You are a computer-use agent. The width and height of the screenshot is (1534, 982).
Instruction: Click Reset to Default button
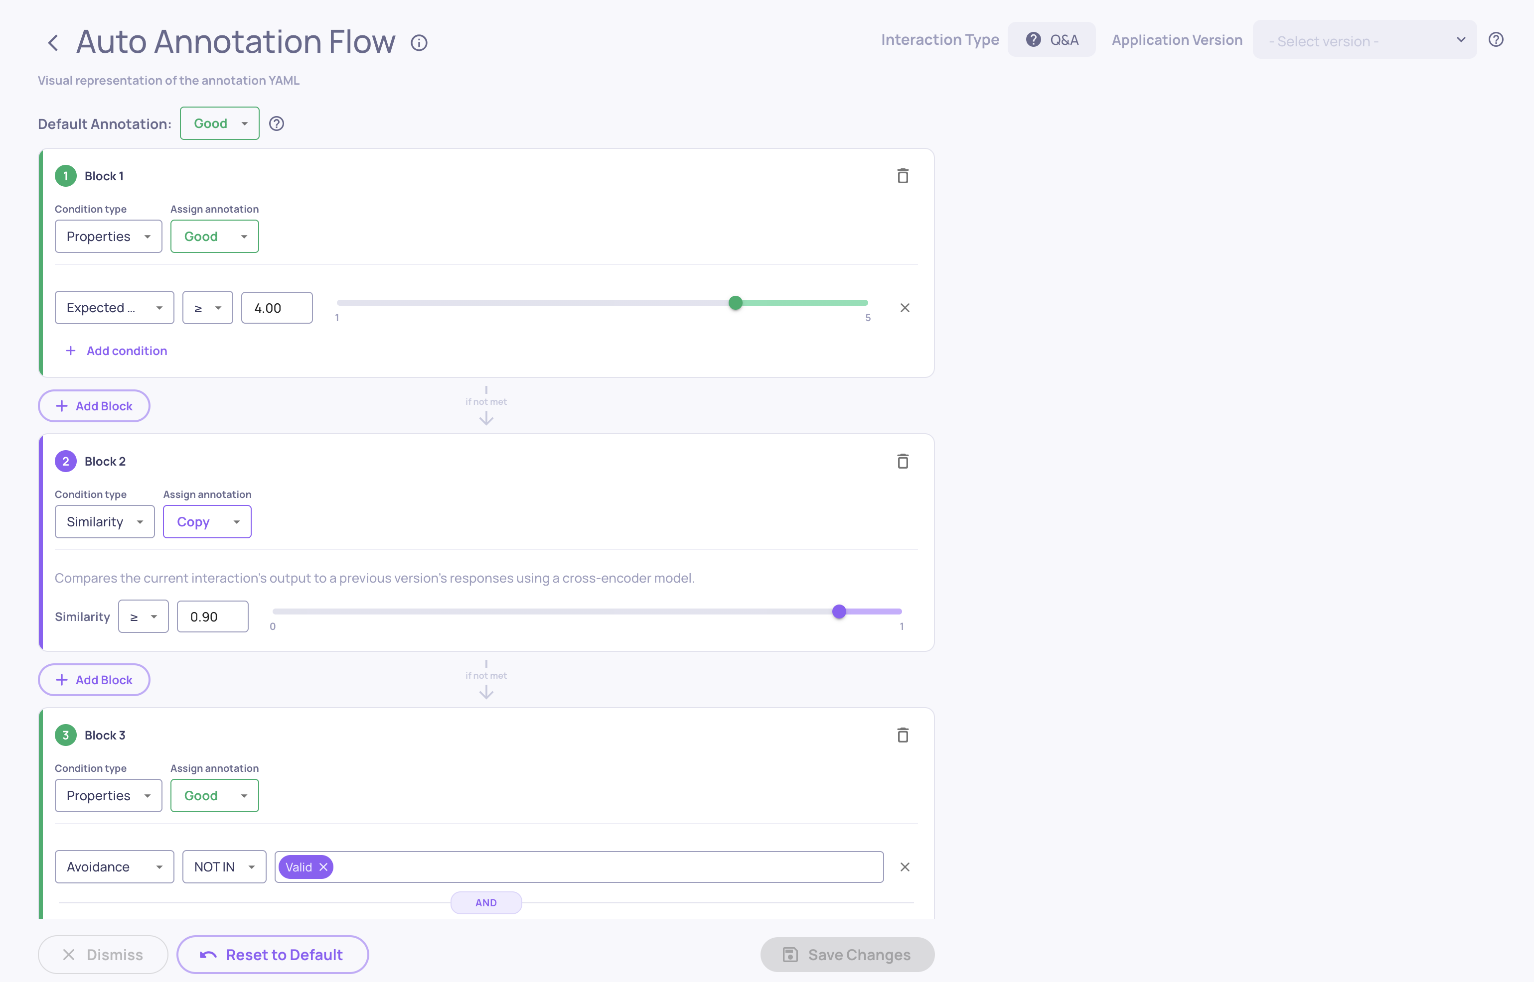pos(273,955)
